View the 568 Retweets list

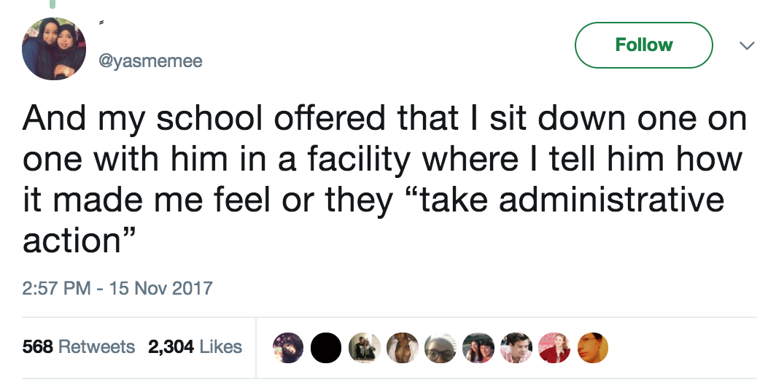click(79, 346)
